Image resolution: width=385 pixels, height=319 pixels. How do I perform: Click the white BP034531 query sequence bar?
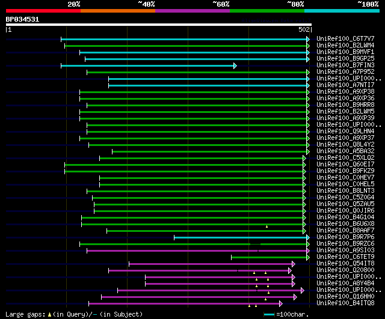tap(159, 25)
